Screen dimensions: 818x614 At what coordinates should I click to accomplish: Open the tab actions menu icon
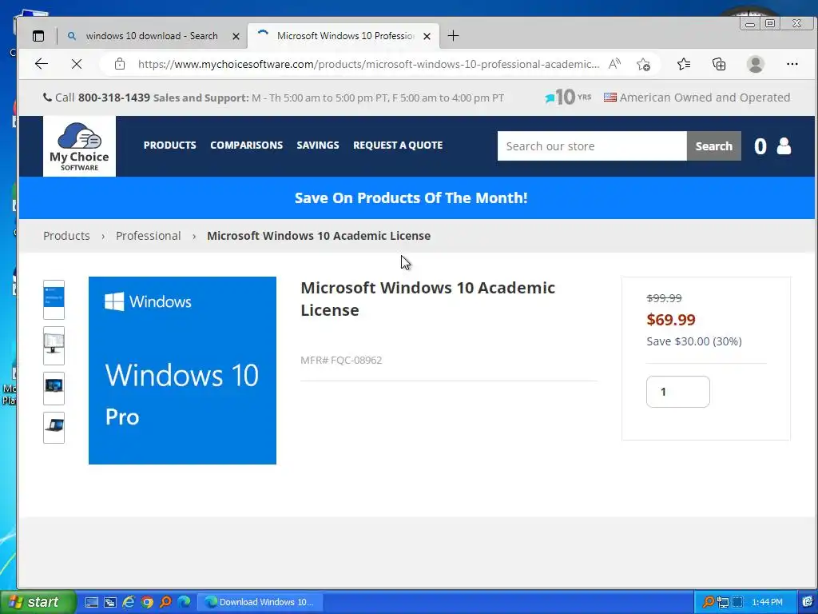[38, 36]
